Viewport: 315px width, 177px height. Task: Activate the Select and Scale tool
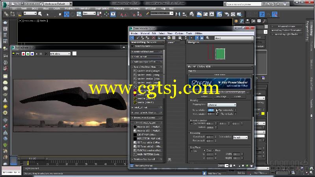click(79, 14)
